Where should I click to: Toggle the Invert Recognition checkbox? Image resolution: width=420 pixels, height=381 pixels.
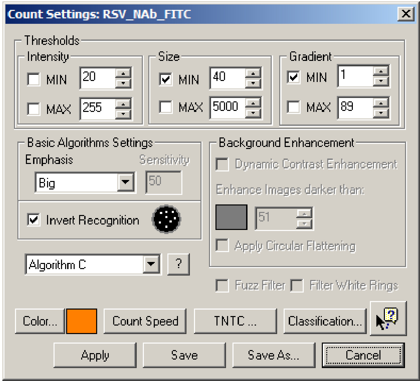[x=33, y=220]
